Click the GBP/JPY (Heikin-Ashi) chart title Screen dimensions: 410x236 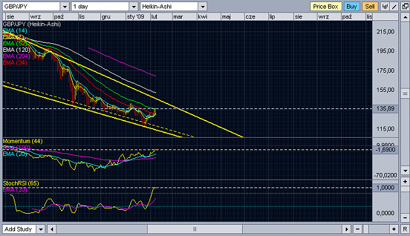31,24
